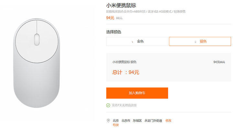Click the gold mouse swatch icon
Screen dimensions: 233x128
point(132,41)
